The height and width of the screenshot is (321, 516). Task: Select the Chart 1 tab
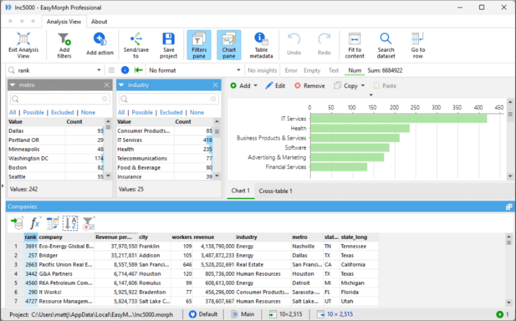pyautogui.click(x=240, y=190)
